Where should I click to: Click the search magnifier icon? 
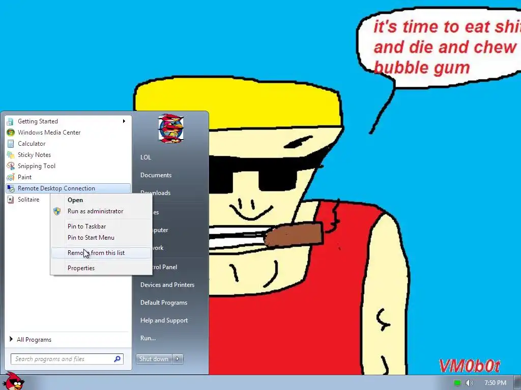tap(118, 359)
